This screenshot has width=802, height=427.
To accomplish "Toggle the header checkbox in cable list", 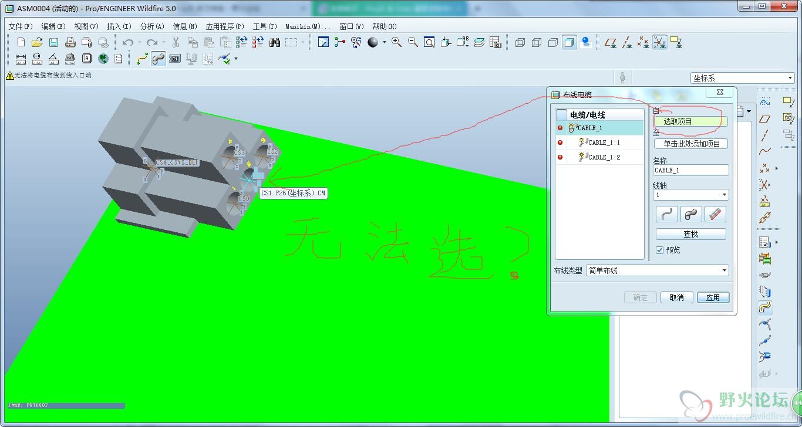I will [x=562, y=115].
